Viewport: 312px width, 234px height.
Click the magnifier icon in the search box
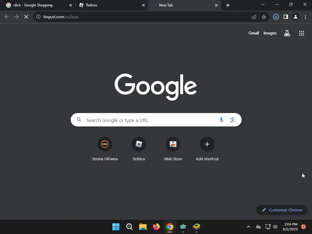(x=79, y=120)
